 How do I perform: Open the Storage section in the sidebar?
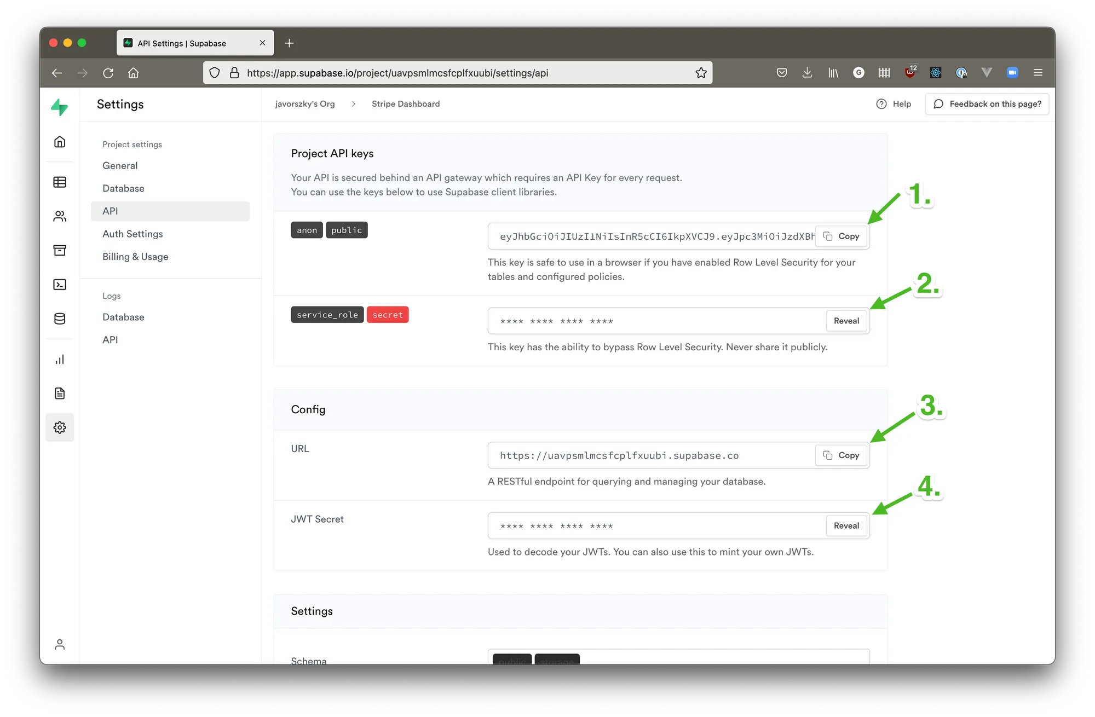pos(60,251)
